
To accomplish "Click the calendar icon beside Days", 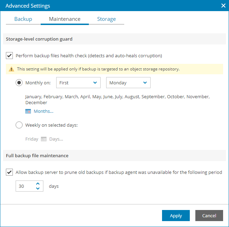I will click(x=44, y=139).
